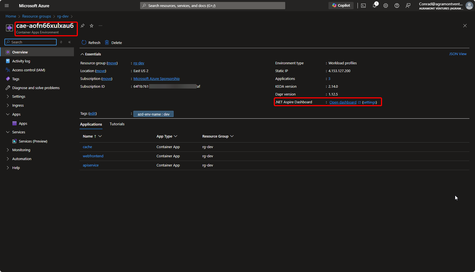The height and width of the screenshot is (272, 475).
Task: Click the Container Apps Environment resource icon
Action: (9, 28)
